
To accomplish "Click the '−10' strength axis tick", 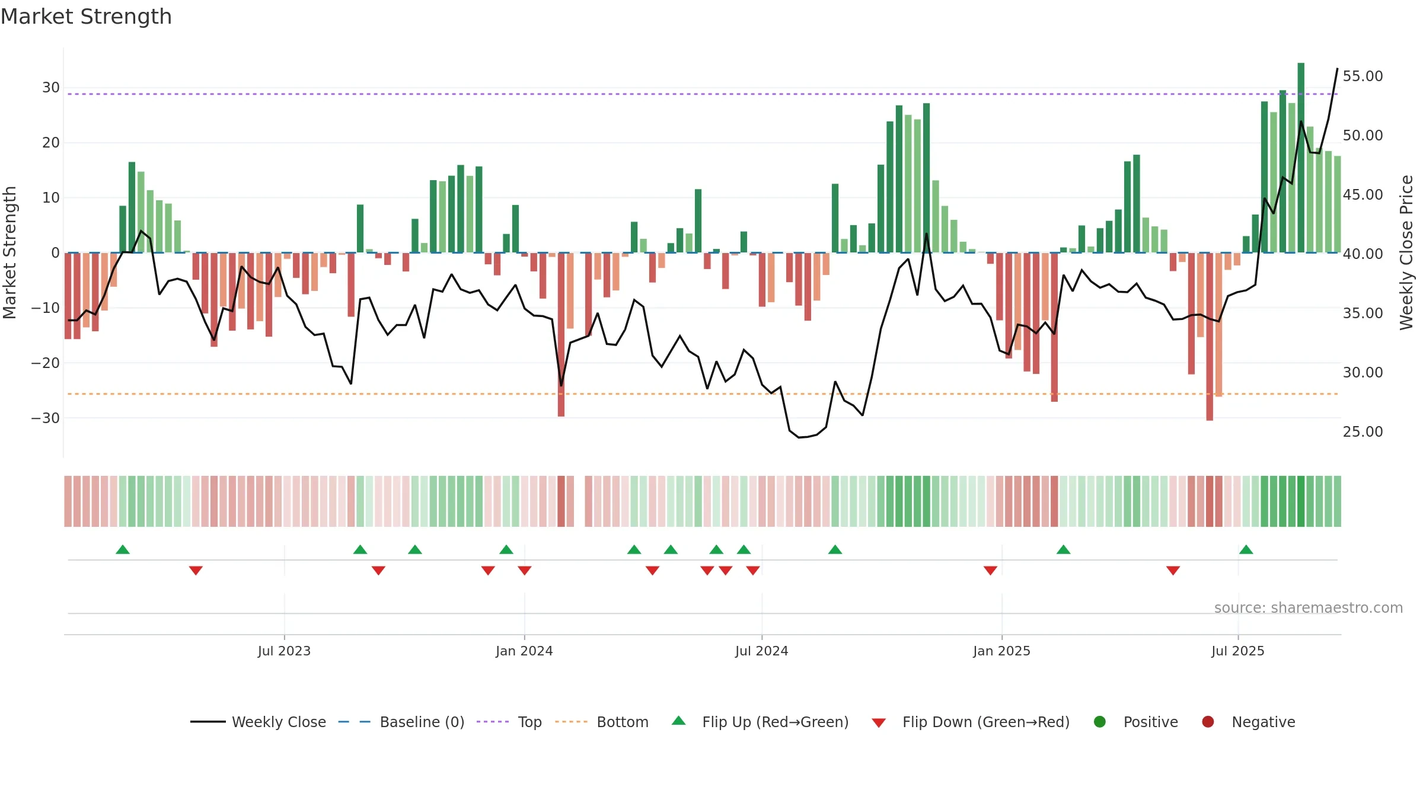I will (x=46, y=308).
